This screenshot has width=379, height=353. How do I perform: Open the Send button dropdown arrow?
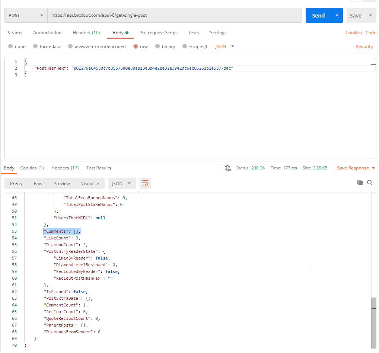[337, 15]
